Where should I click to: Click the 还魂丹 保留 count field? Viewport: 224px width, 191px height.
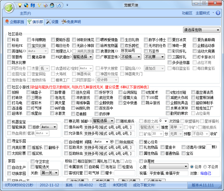coord(209,147)
